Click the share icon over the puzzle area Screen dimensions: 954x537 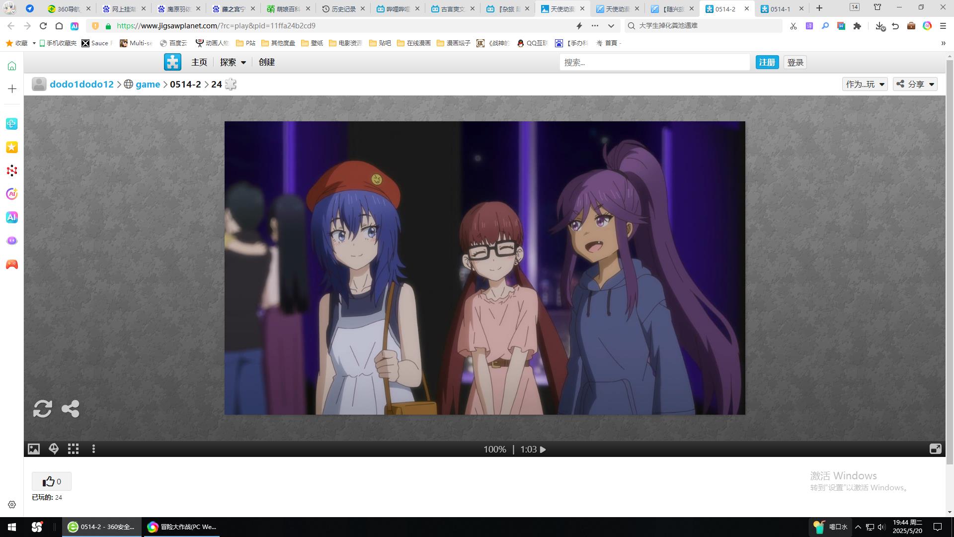71,409
